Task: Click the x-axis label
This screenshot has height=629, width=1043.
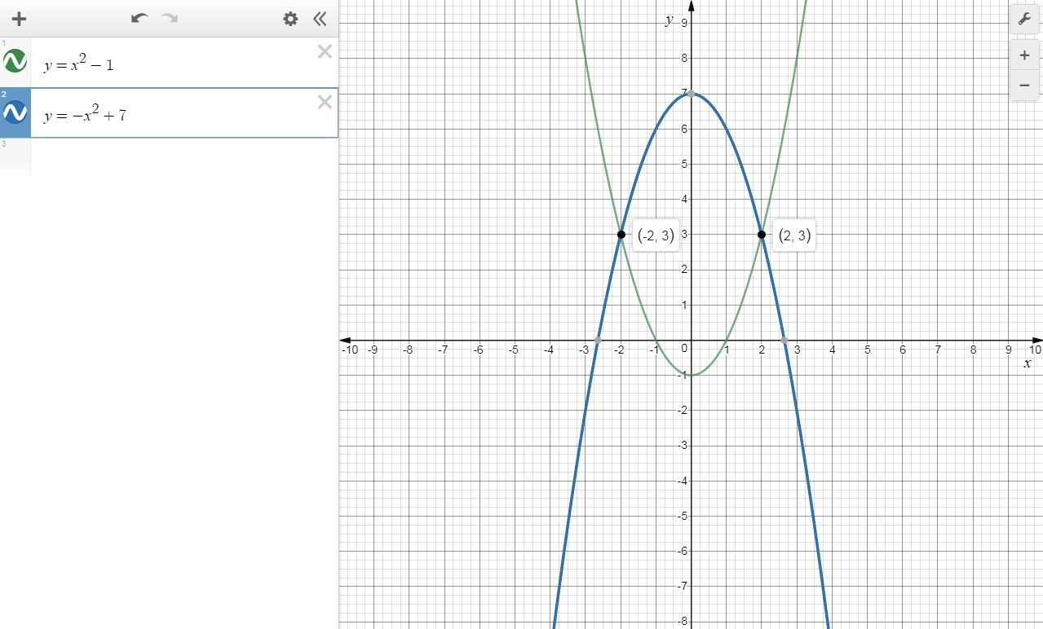Action: [x=1028, y=363]
